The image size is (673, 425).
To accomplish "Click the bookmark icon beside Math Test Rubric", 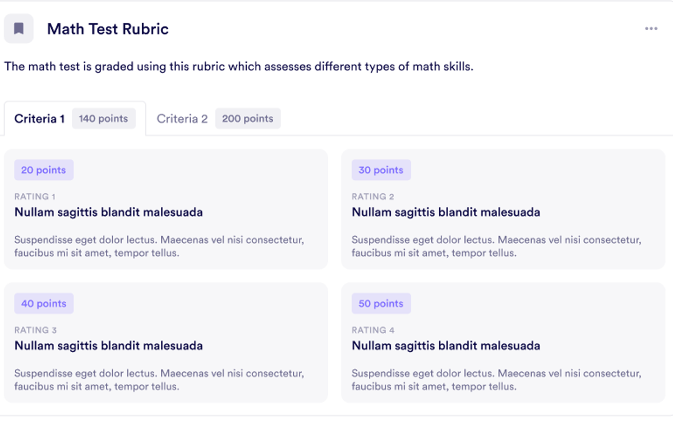I will (x=19, y=29).
